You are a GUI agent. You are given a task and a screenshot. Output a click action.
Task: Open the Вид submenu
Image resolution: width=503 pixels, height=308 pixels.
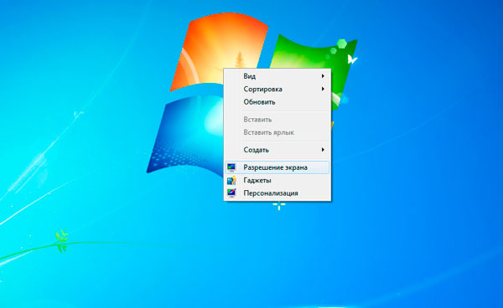coord(277,76)
